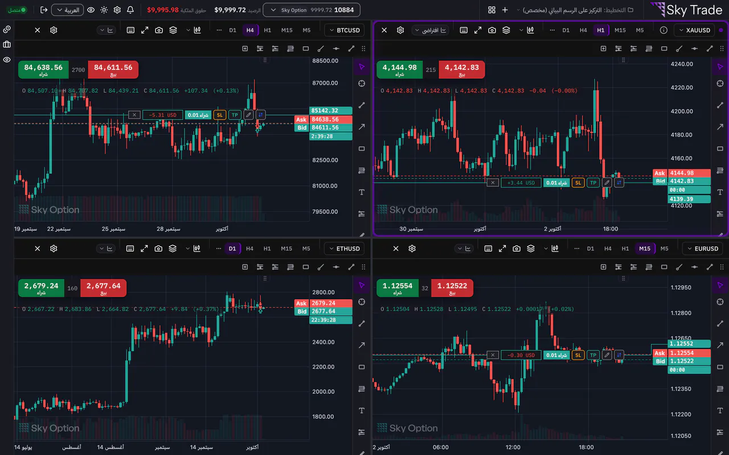Take a screenshot of the BTCUSD chart
This screenshot has width=729, height=455.
(159, 30)
